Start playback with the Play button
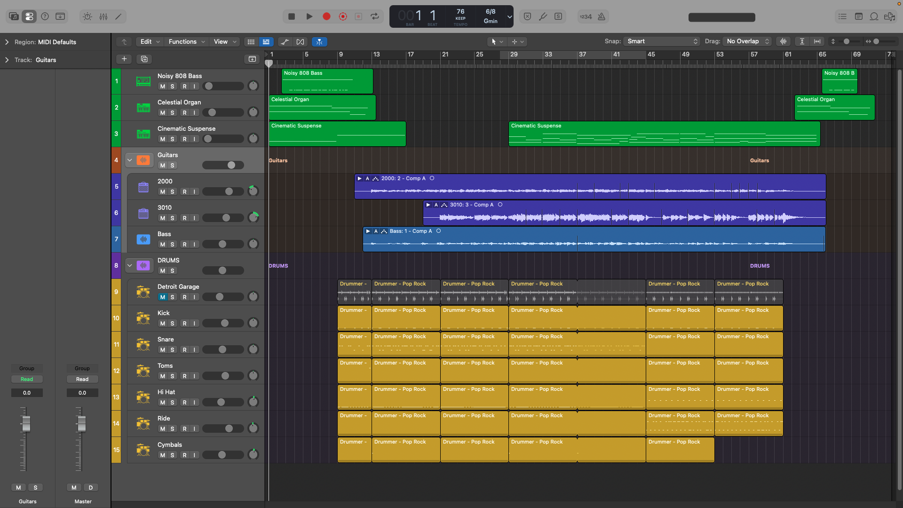Screen dimensions: 903x508 [309, 16]
